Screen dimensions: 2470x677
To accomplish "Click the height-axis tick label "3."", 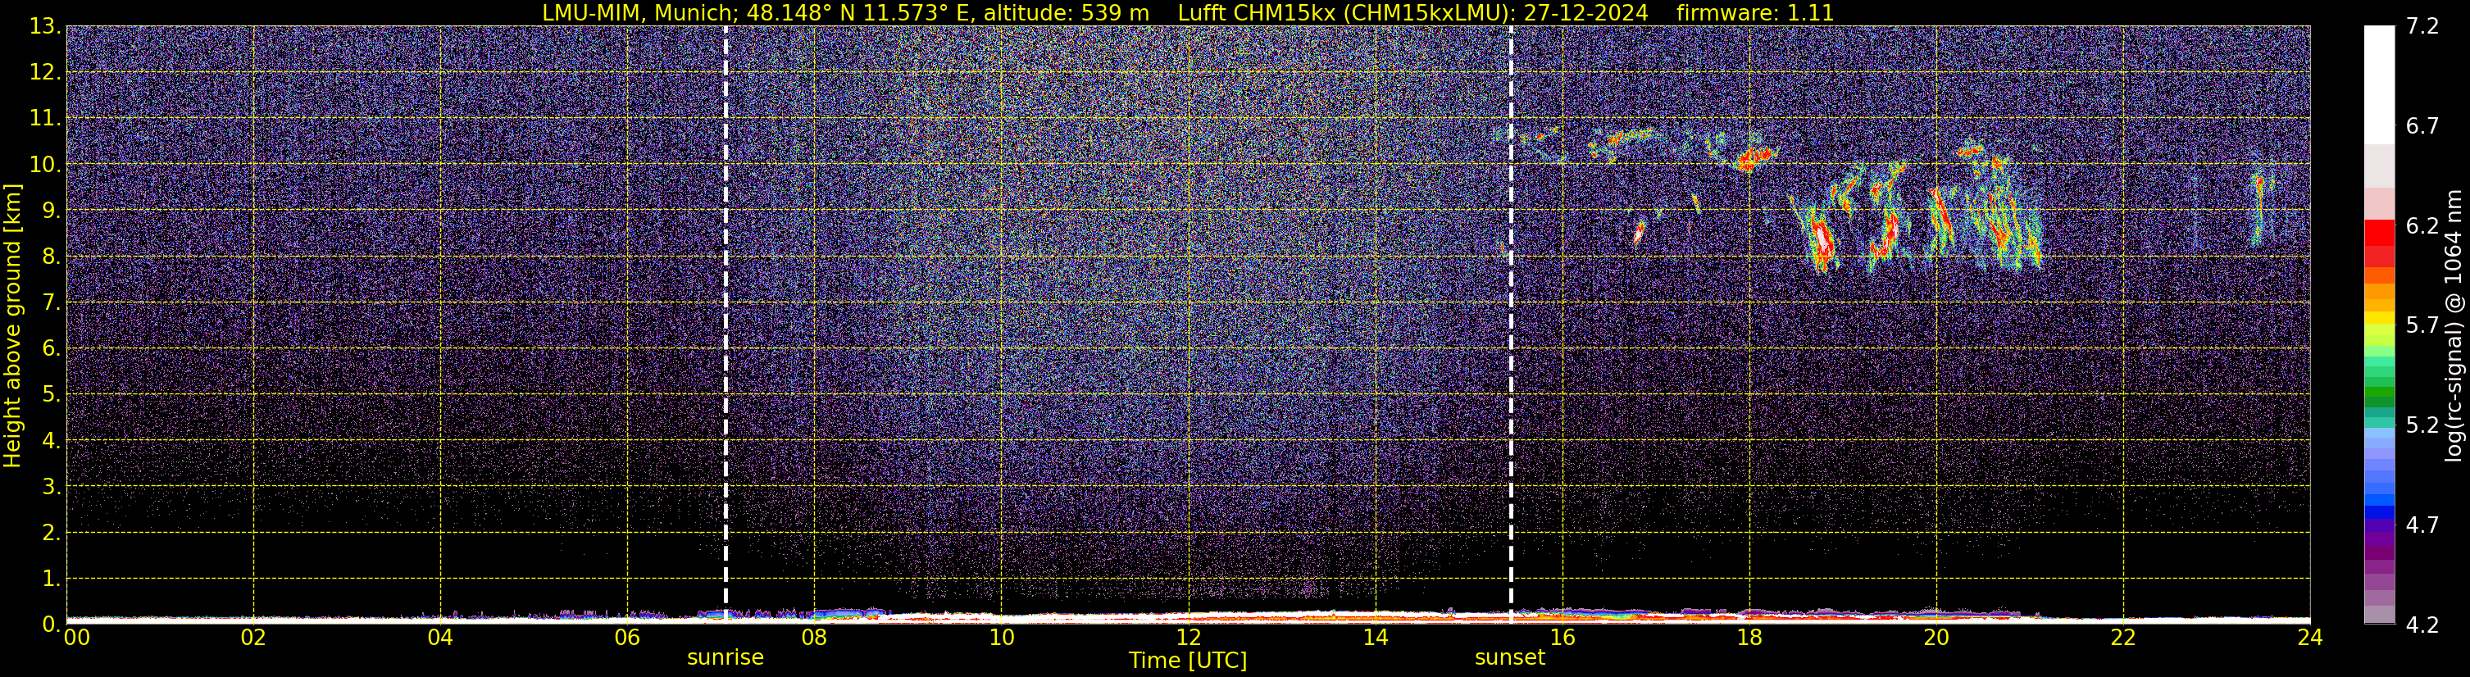I will [51, 487].
